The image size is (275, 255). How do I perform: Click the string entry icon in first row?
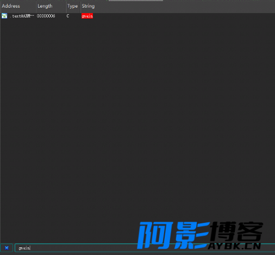point(4,16)
